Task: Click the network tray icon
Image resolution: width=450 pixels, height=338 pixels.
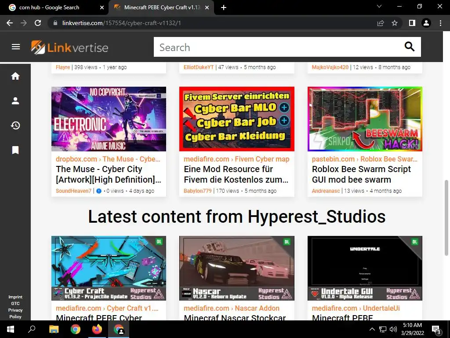Action: tap(383, 329)
